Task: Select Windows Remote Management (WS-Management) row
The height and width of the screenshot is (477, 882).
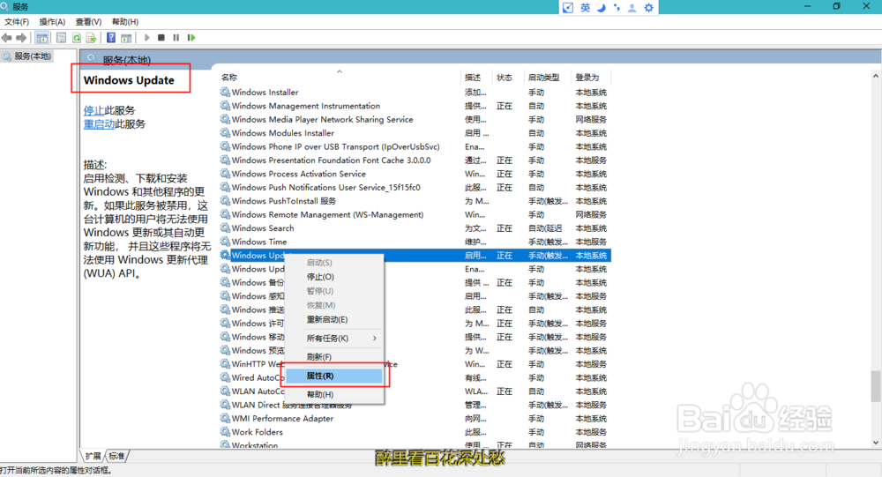Action: tap(415, 215)
